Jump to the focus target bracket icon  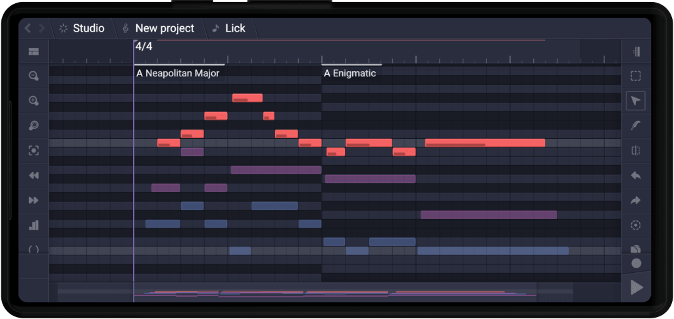34,150
